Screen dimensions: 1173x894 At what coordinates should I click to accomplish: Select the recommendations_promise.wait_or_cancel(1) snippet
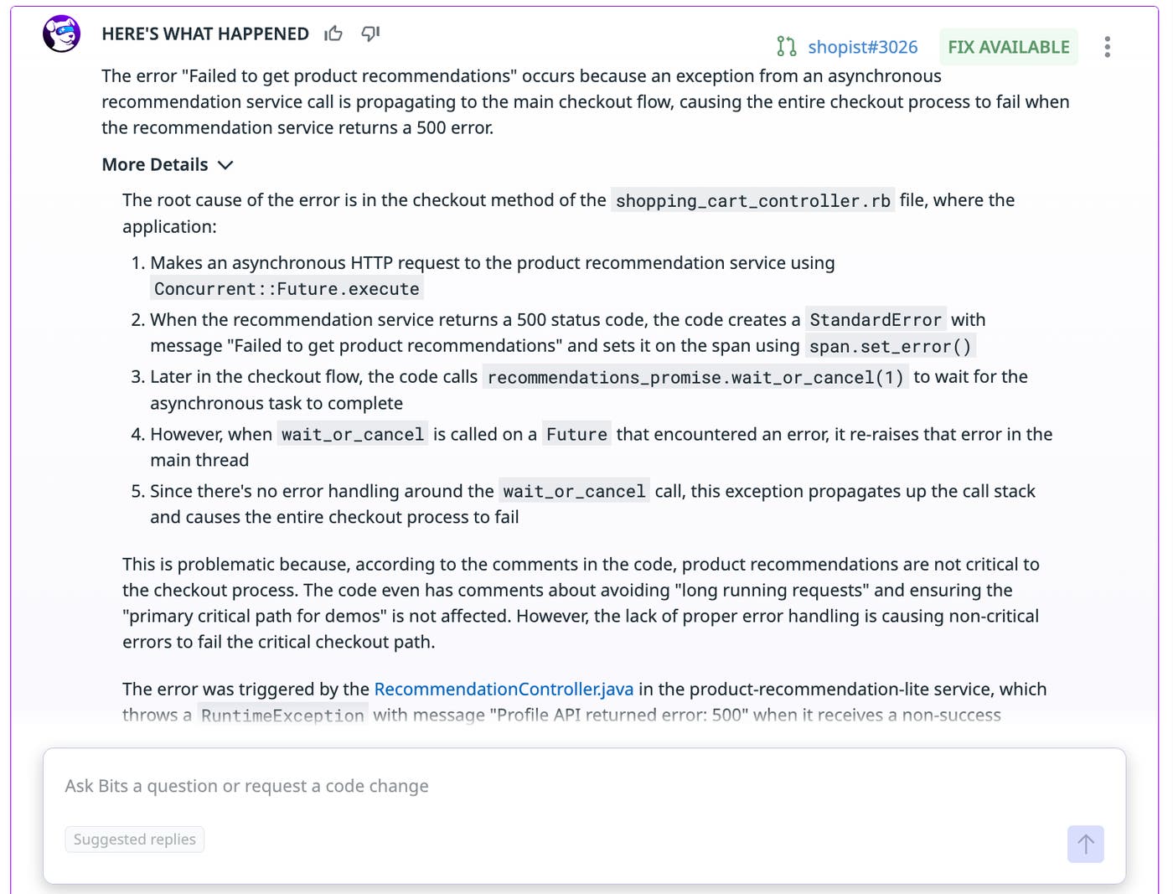(x=696, y=377)
